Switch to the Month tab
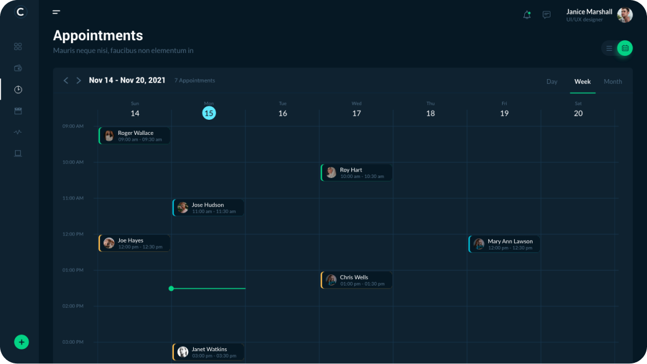Image resolution: width=647 pixels, height=364 pixels. point(613,82)
